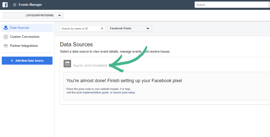Open Partner Integrations section label
Viewport: 270px width, 137px height.
click(24, 46)
